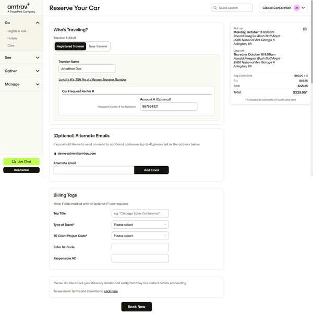Open TR Client Project Code dropdown
The height and width of the screenshot is (315, 313).
(140, 236)
